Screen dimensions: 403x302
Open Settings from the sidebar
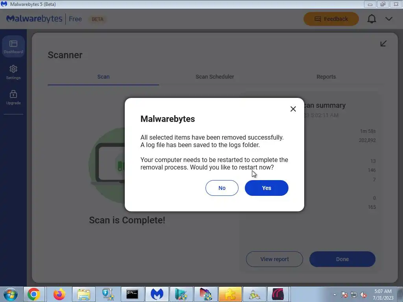13,72
